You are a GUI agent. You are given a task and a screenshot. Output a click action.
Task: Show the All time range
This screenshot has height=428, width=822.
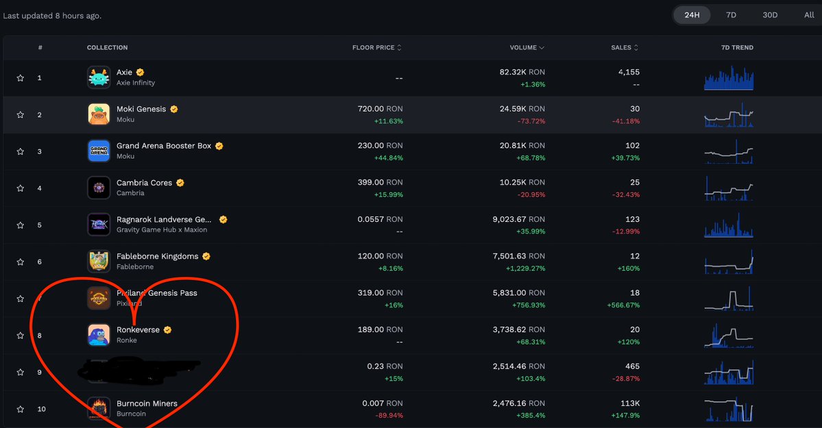point(809,15)
